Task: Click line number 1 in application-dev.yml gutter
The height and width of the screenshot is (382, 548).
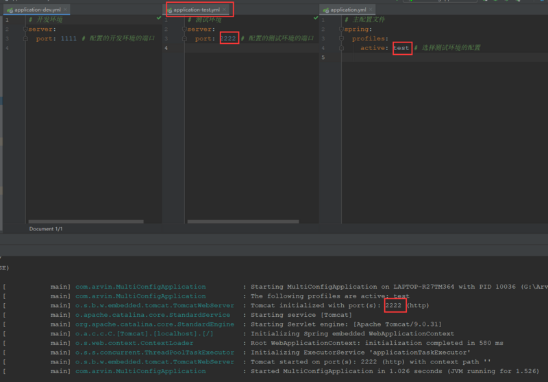Action: [7, 20]
